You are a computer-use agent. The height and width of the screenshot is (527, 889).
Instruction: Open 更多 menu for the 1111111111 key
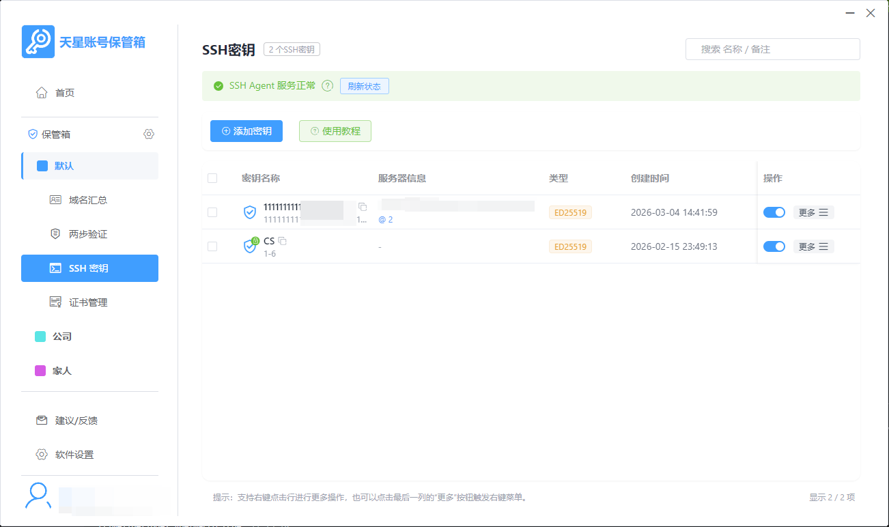(813, 212)
